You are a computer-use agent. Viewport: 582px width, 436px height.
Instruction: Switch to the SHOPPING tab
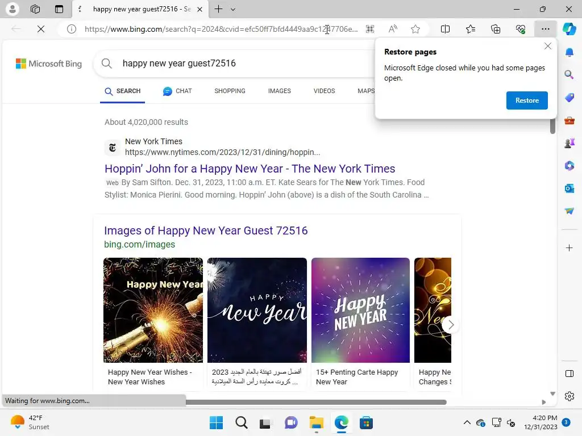(230, 91)
